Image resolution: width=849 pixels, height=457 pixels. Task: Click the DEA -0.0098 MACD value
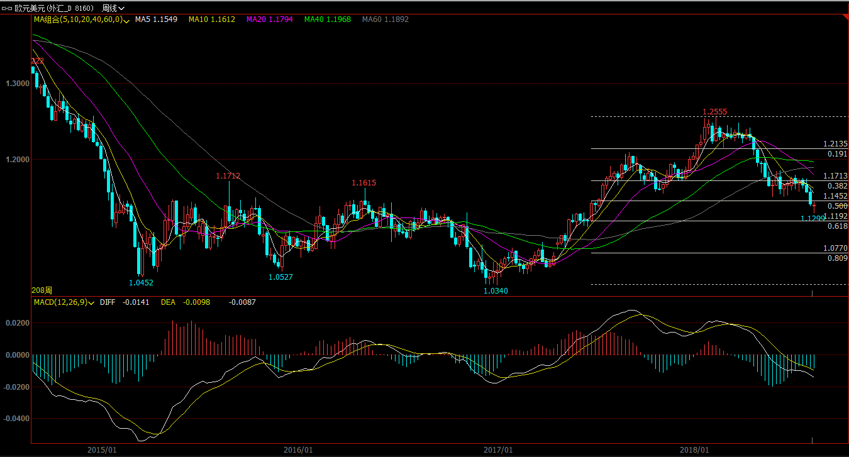pos(186,302)
